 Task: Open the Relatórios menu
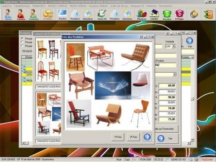coord(151,6)
